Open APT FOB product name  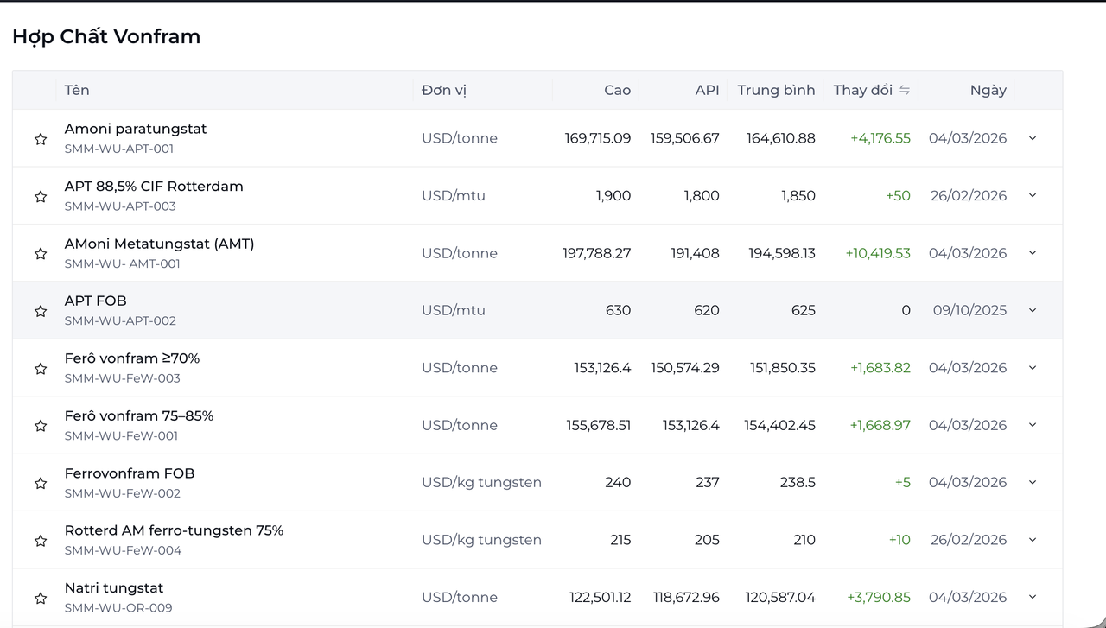pyautogui.click(x=95, y=301)
